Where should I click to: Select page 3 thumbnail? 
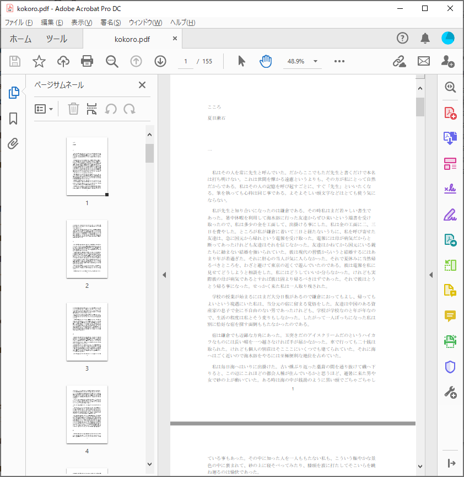pyautogui.click(x=87, y=331)
